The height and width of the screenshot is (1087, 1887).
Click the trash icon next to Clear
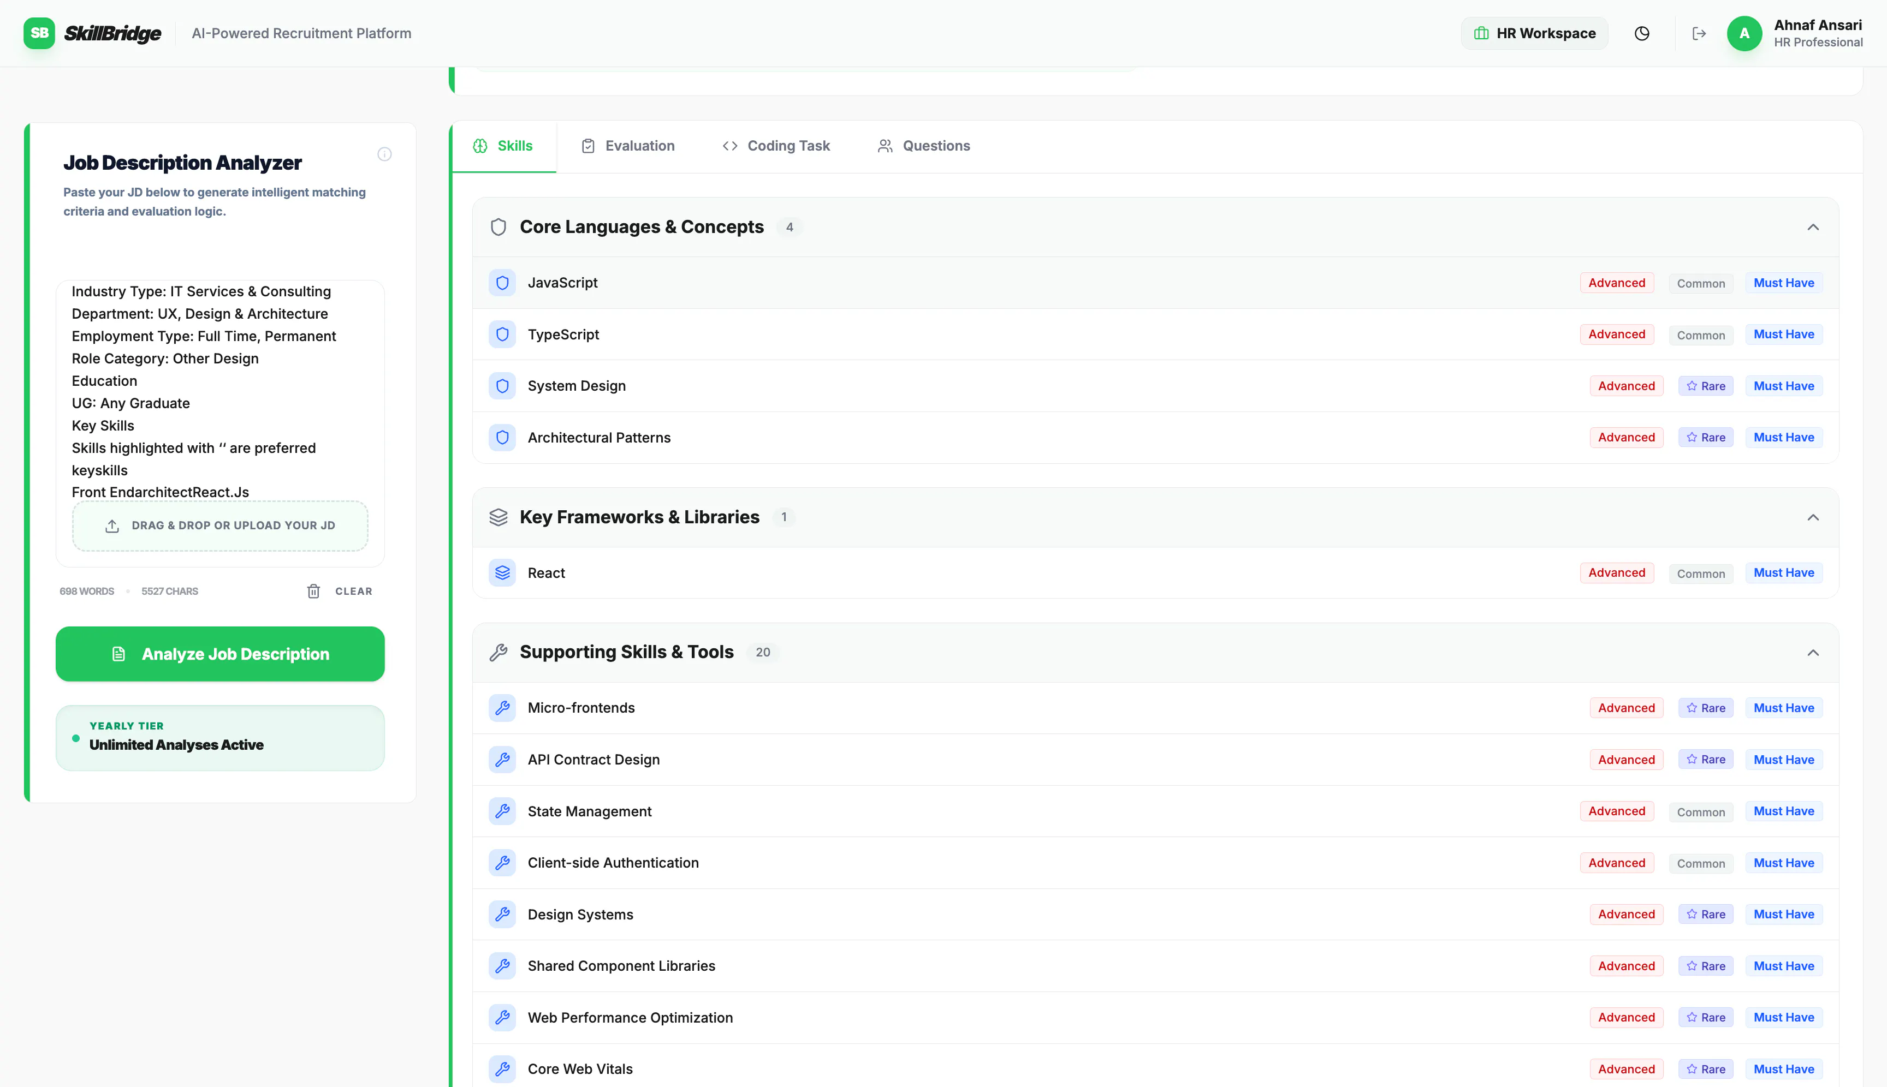pos(314,592)
